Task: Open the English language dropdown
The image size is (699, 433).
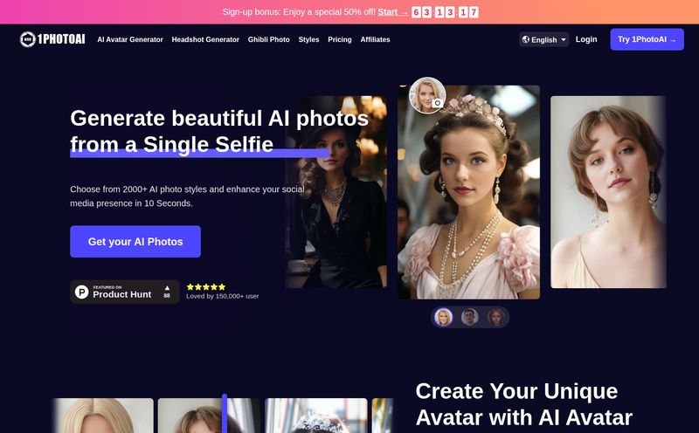Action: [544, 39]
